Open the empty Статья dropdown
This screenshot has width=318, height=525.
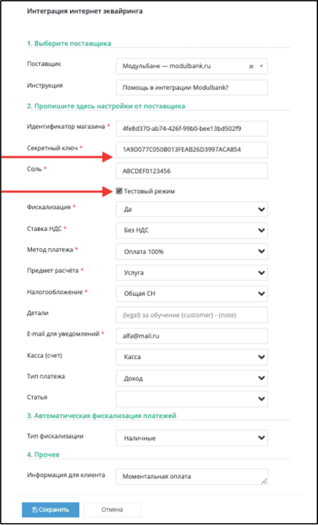coord(192,399)
